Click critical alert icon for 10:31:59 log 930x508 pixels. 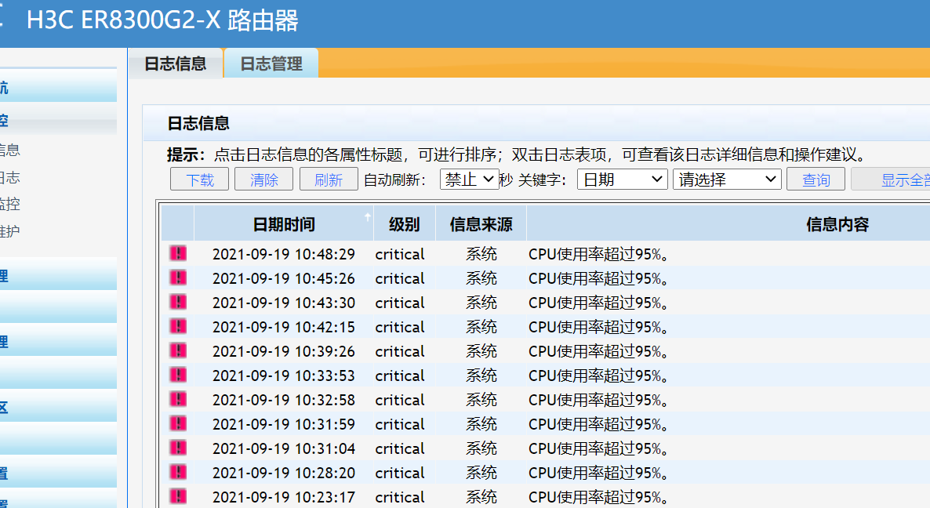178,424
